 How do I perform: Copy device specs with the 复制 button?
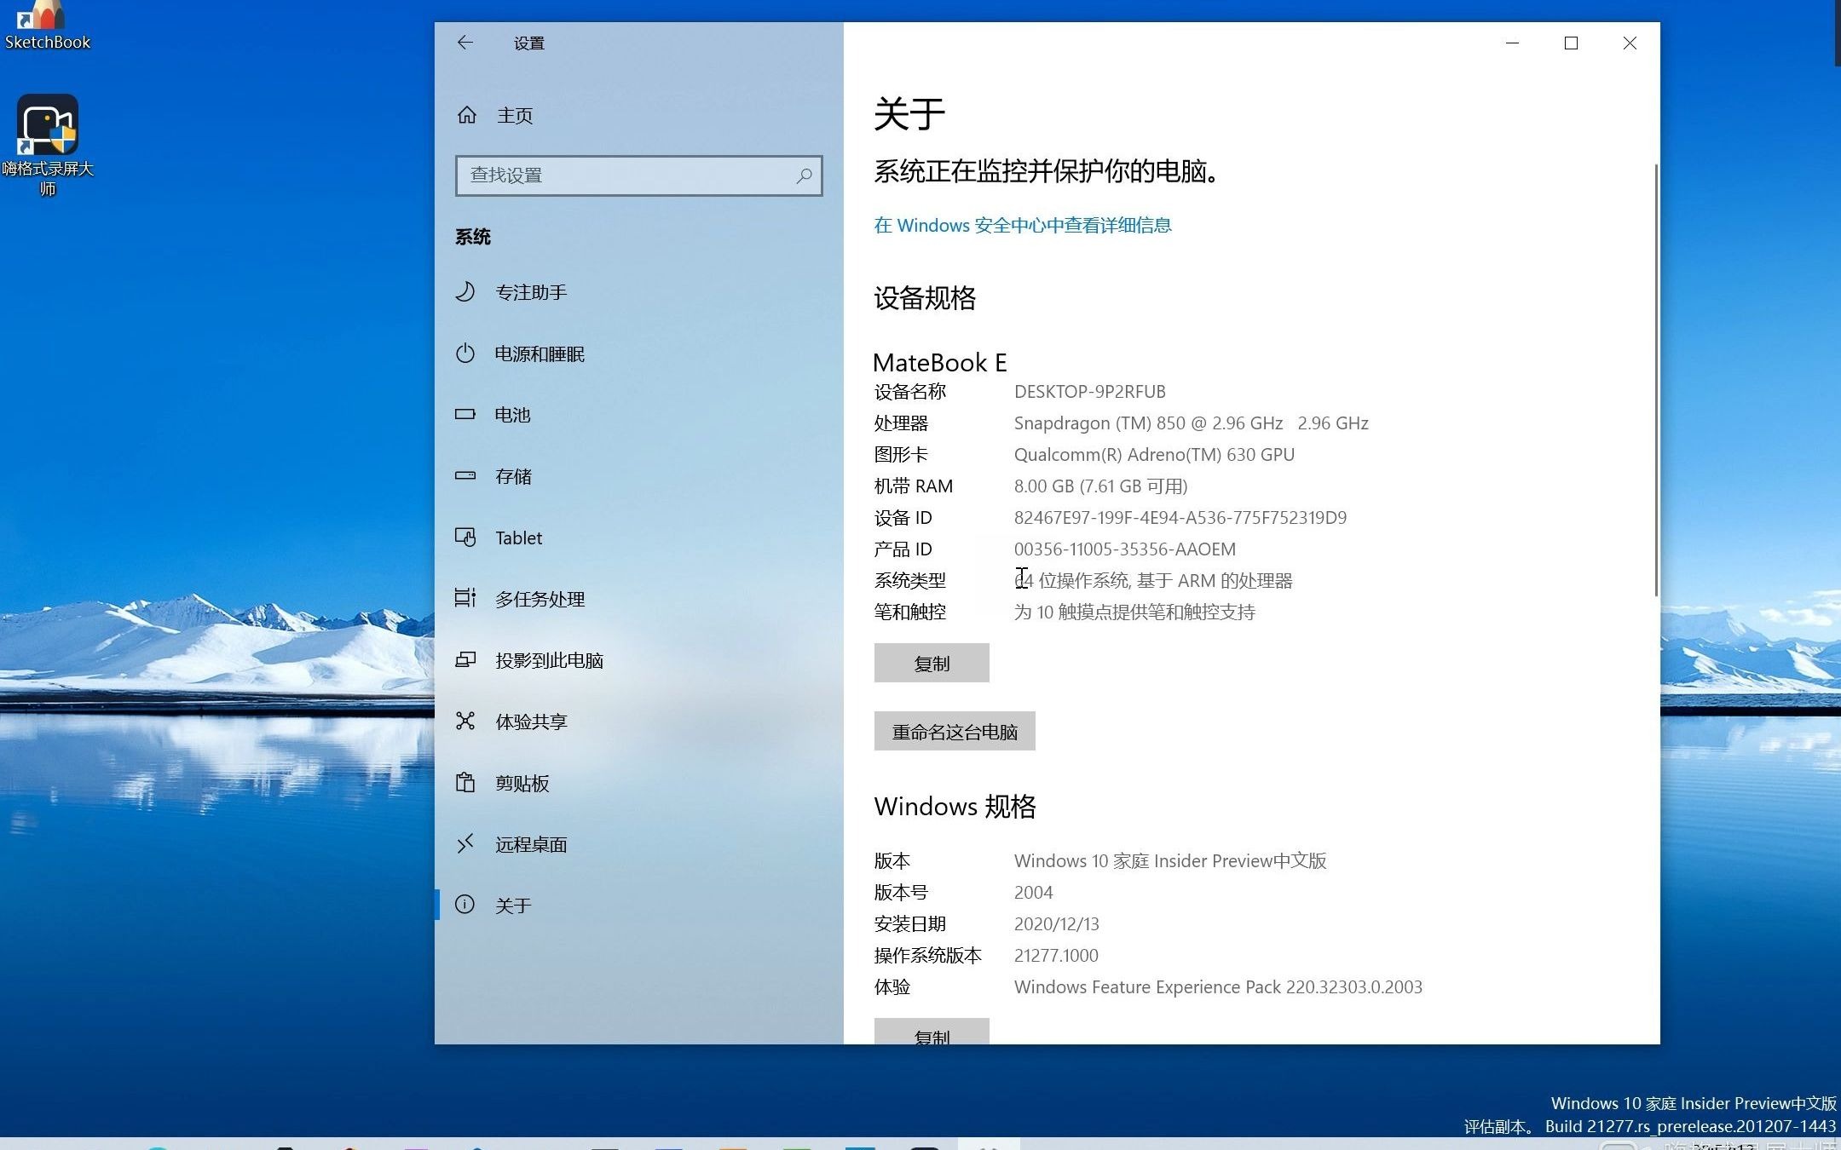[932, 663]
